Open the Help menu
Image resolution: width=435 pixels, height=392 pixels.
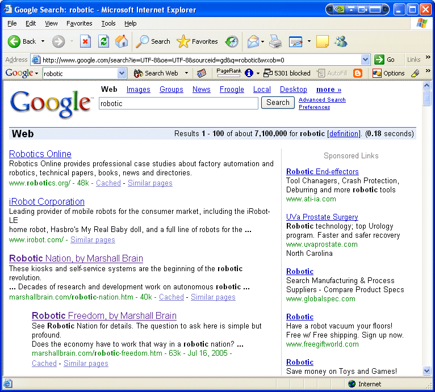click(131, 24)
